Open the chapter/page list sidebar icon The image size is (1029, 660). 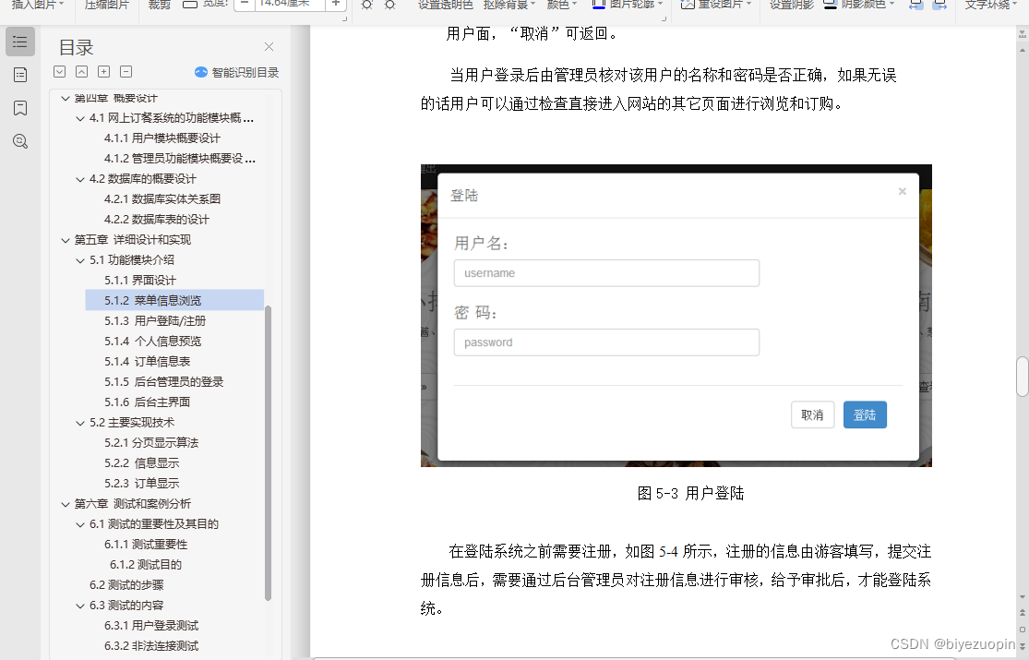pos(20,75)
